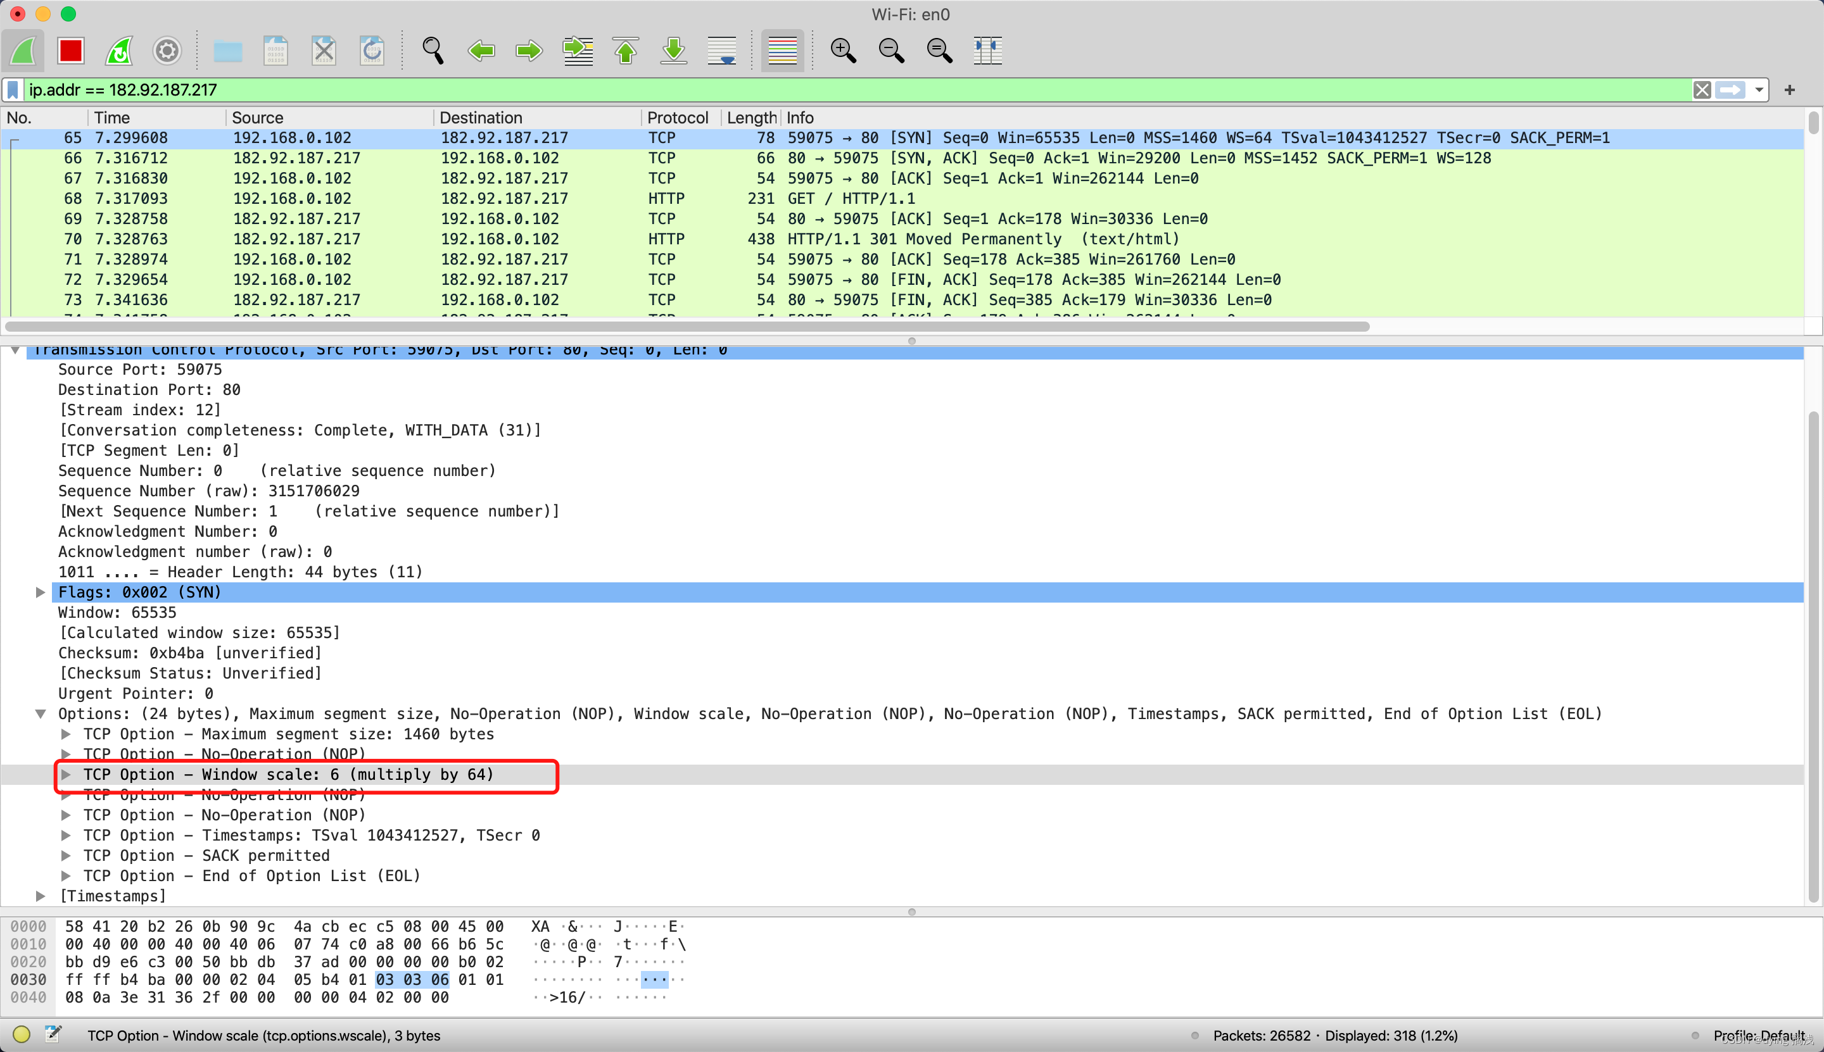Open the display filter dropdown history

(x=1759, y=90)
